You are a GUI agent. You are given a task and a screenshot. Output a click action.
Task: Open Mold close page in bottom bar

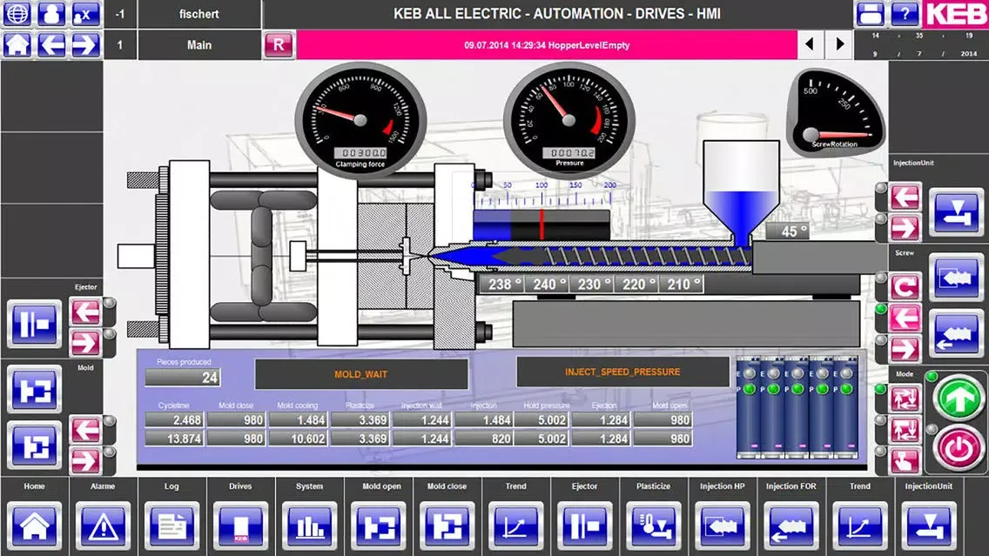tap(447, 526)
